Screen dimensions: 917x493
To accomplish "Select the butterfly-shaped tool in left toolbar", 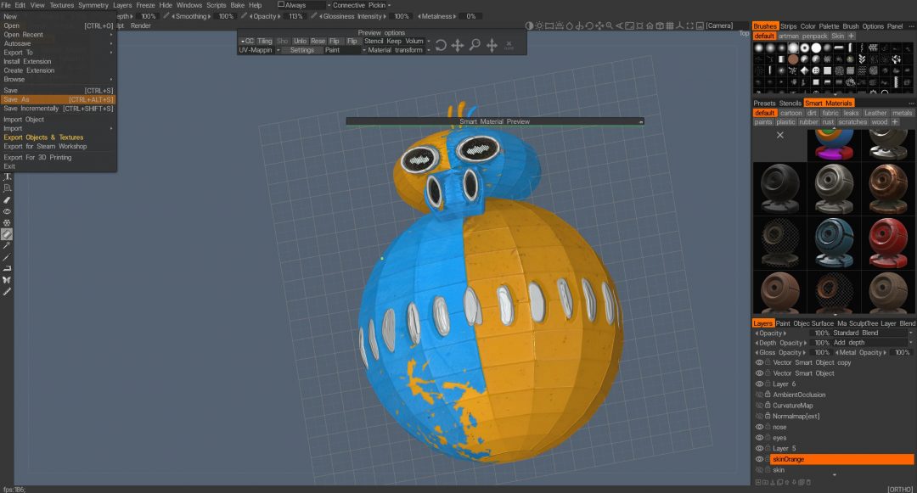I will [x=7, y=280].
